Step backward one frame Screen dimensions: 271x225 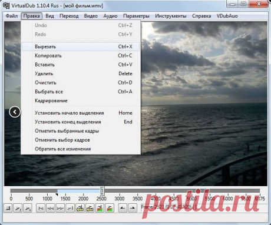click(51, 208)
